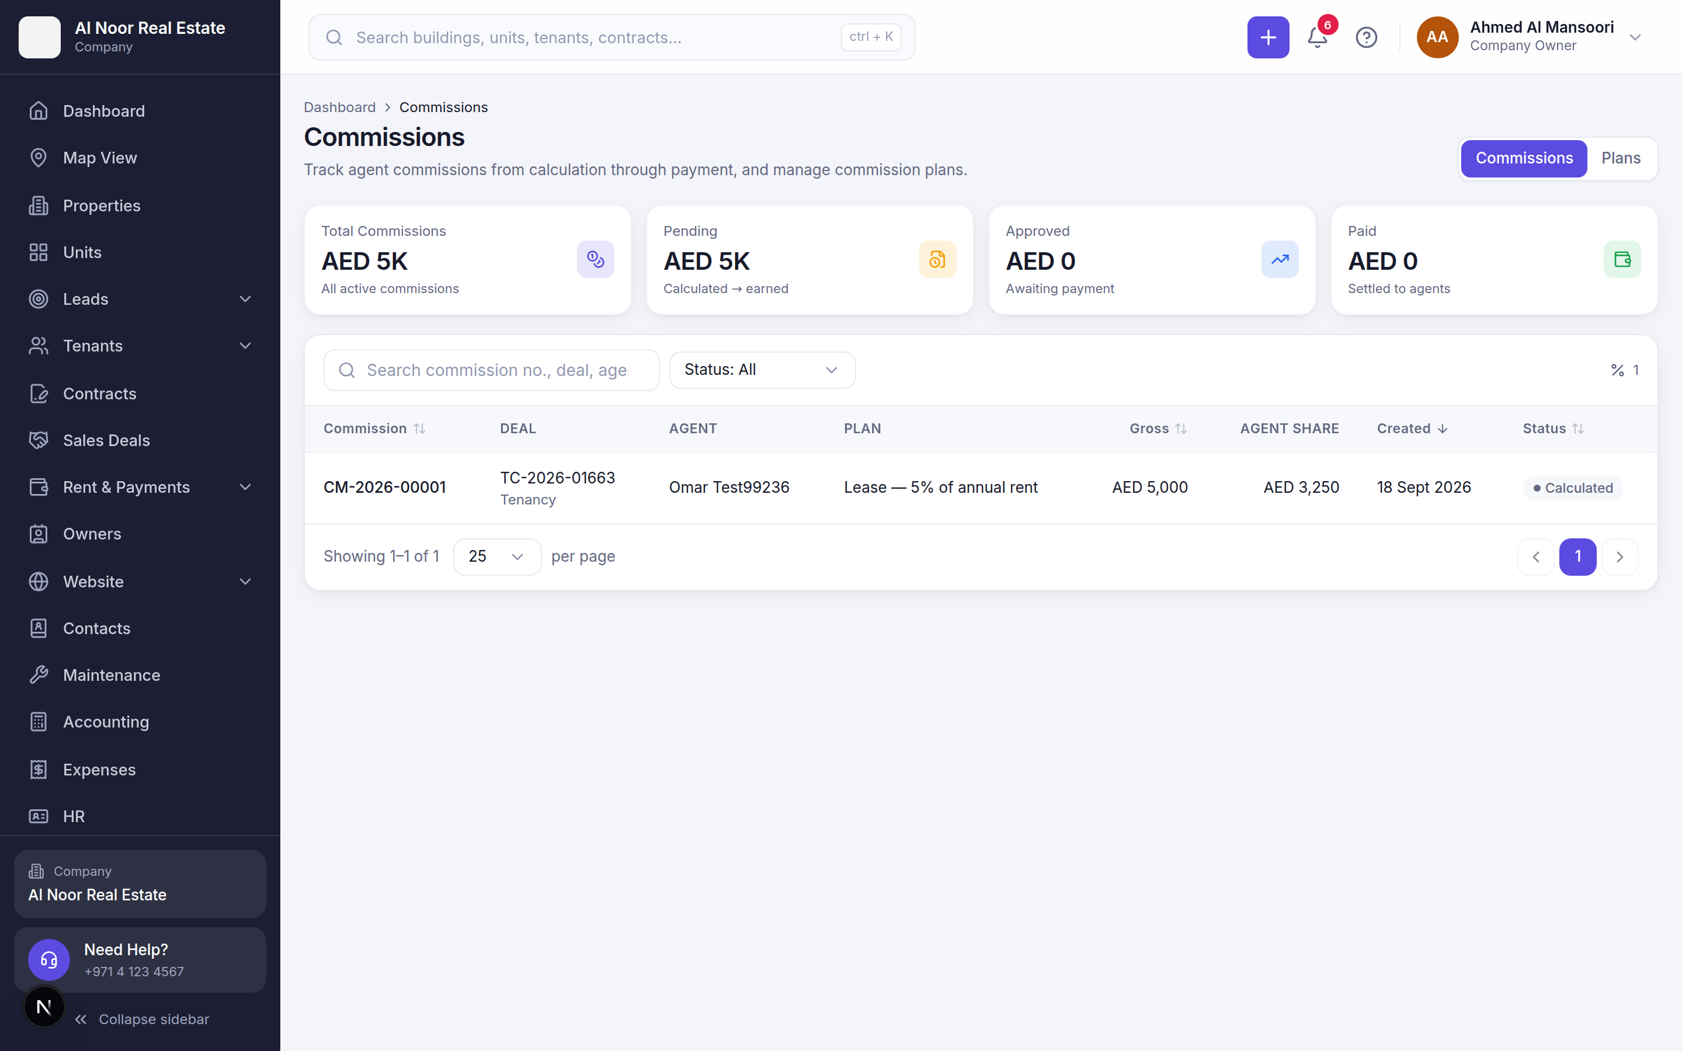Viewport: 1682px width, 1051px height.
Task: Expand the Website submenu
Action: point(245,582)
